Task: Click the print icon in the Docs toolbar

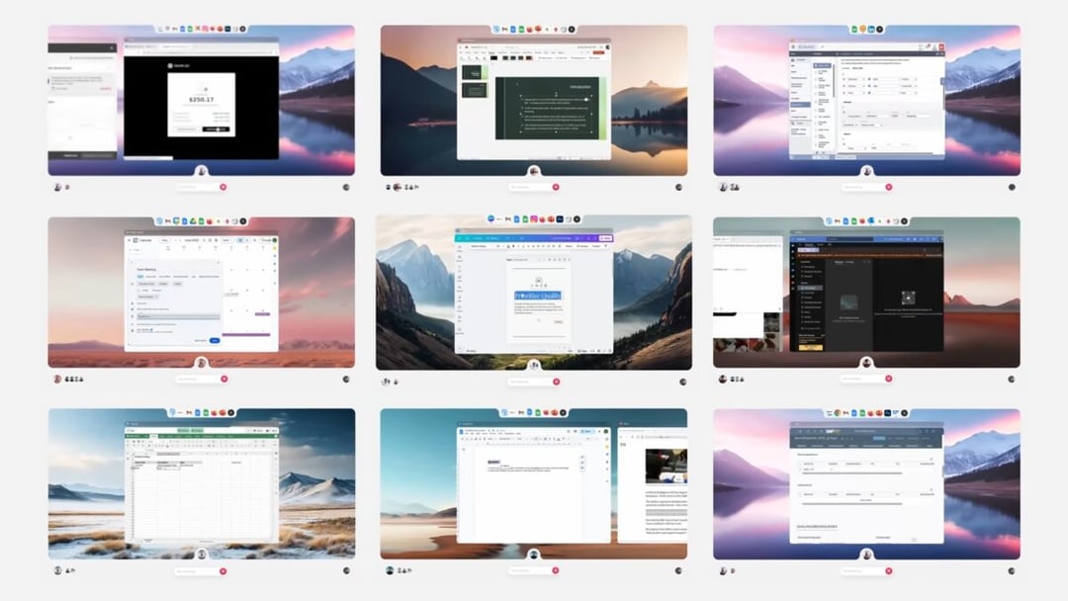Action: 470,439
